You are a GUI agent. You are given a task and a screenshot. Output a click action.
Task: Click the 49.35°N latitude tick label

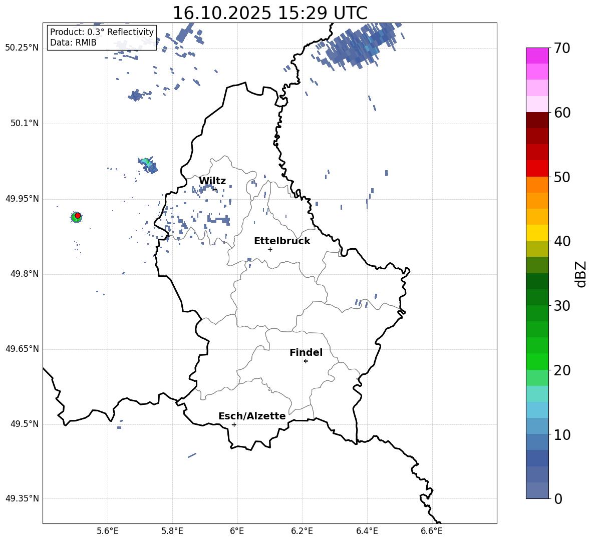point(22,498)
